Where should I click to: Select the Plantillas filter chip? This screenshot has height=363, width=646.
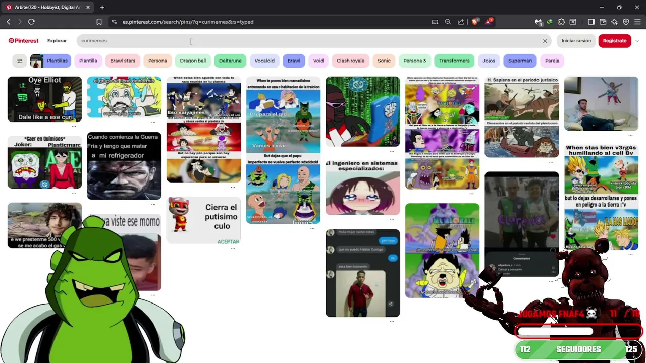coord(50,61)
